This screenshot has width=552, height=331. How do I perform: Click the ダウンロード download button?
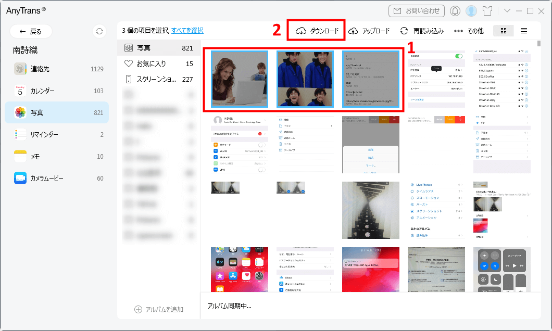[316, 31]
